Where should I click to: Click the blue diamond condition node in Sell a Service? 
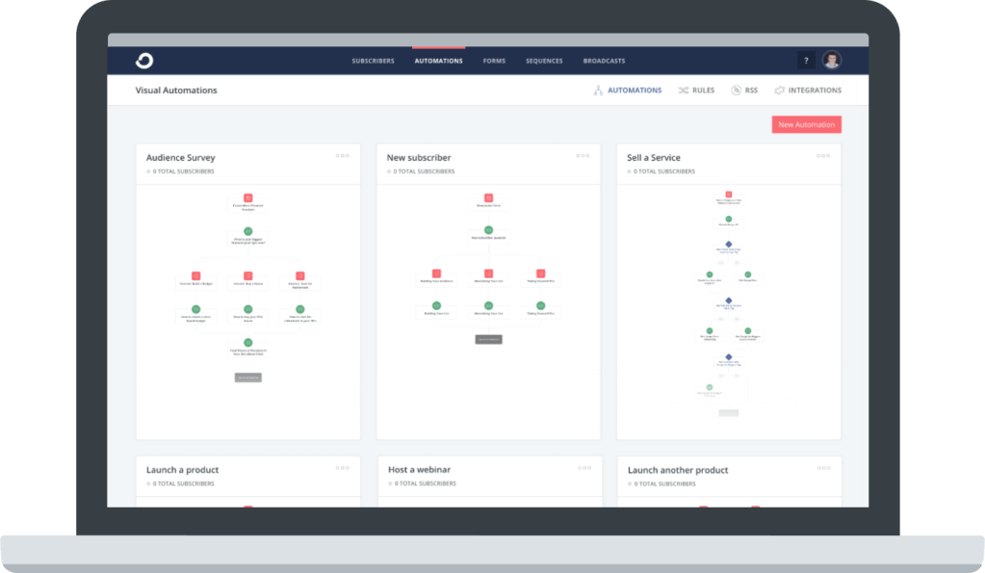click(x=729, y=245)
